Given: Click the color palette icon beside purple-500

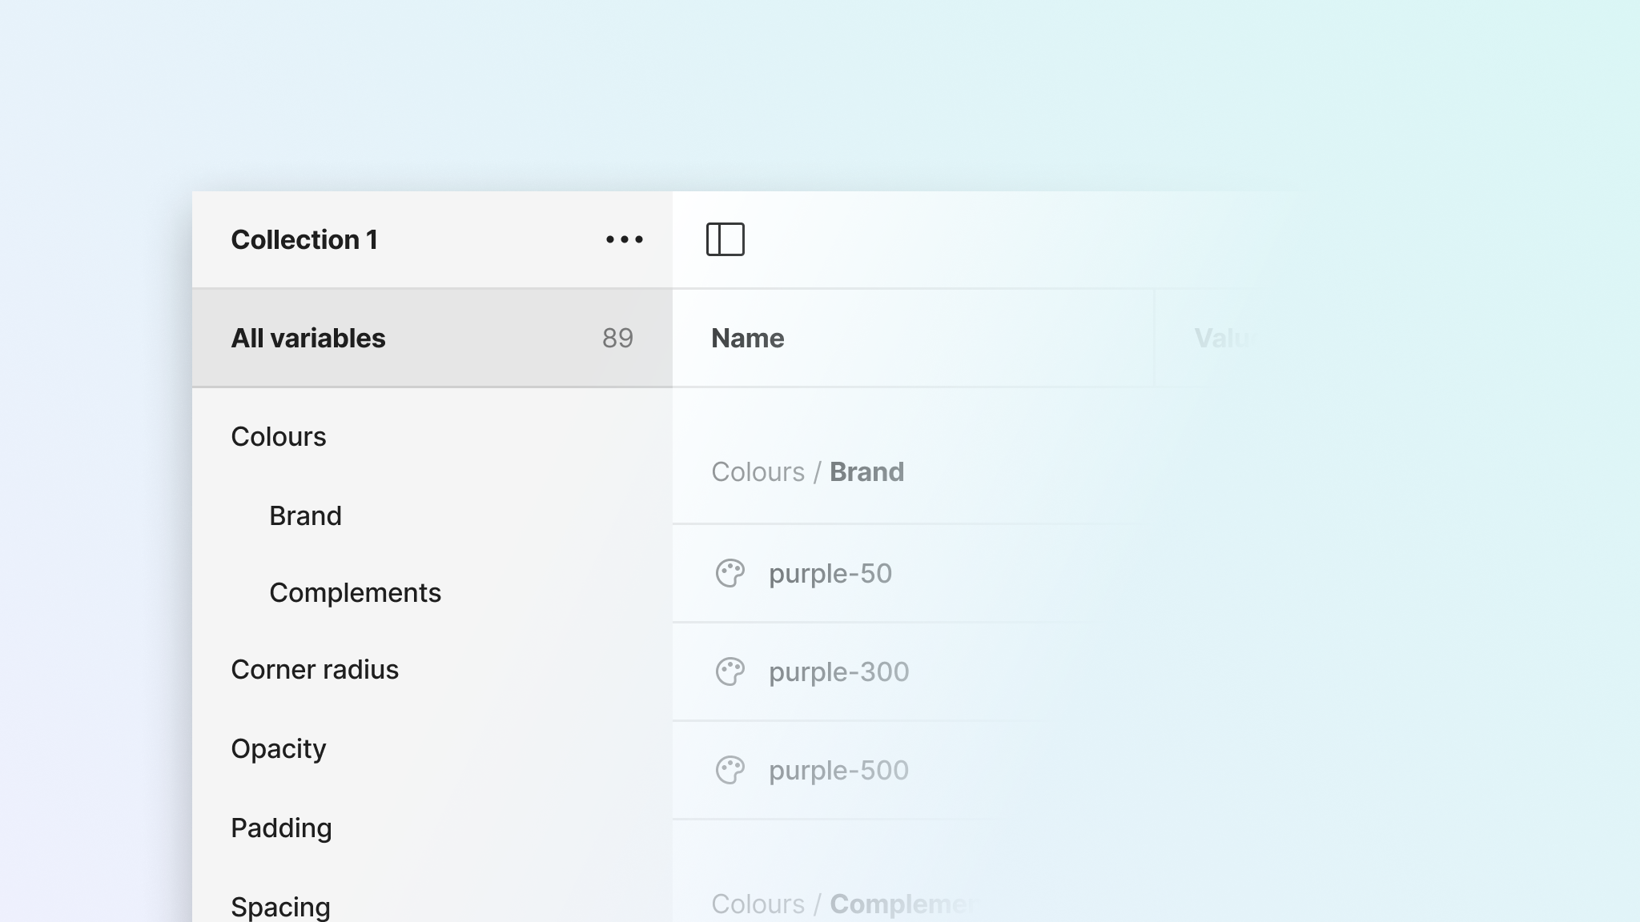Looking at the screenshot, I should (x=730, y=770).
